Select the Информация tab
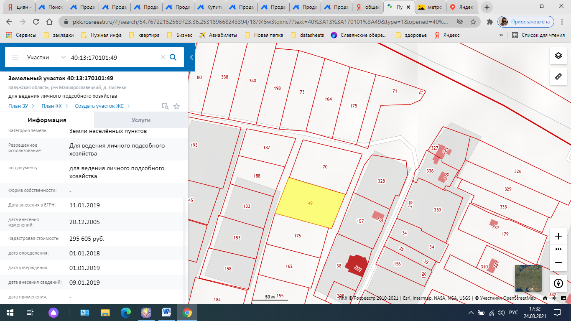Screen dimensions: 571x321 click(x=47, y=120)
